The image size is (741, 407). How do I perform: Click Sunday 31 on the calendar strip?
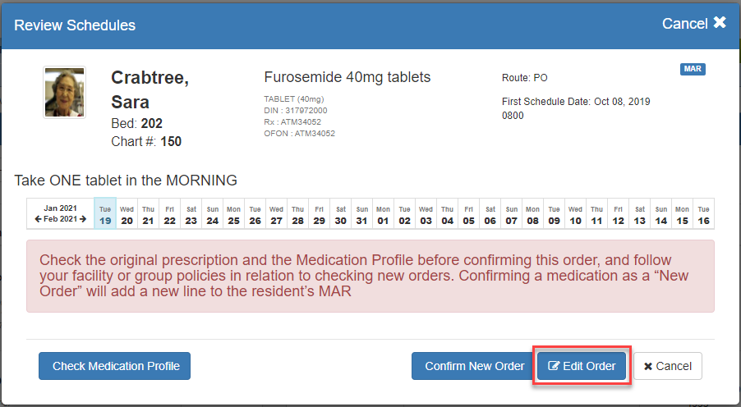[361, 214]
